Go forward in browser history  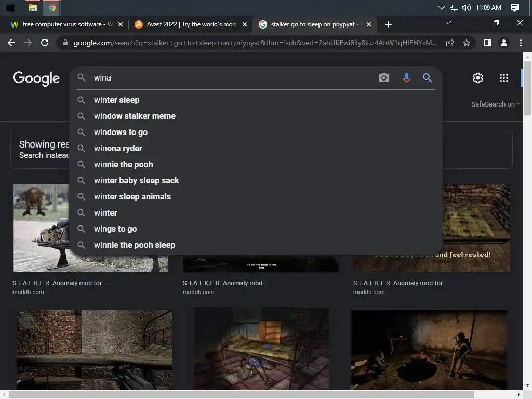point(28,43)
